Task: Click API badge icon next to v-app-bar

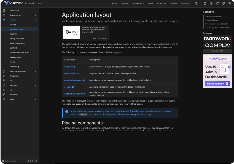Action: [x=74, y=67]
